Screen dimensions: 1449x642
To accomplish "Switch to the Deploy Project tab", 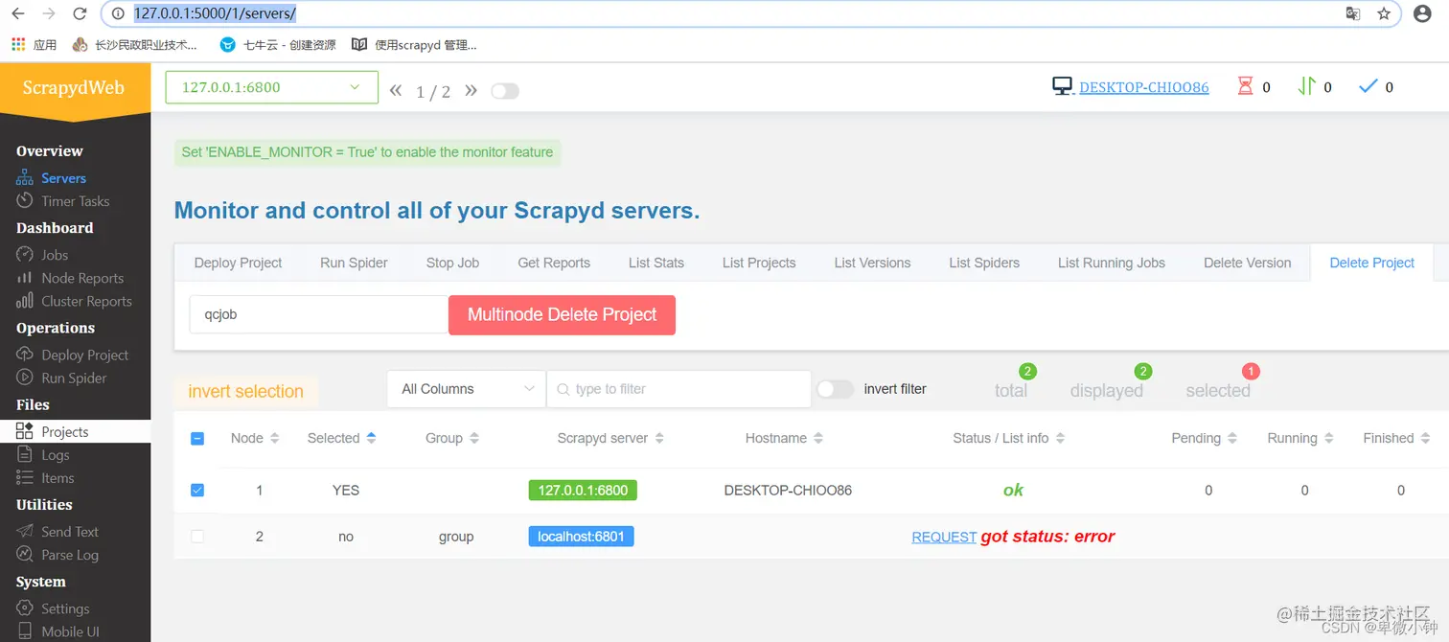I will [238, 263].
